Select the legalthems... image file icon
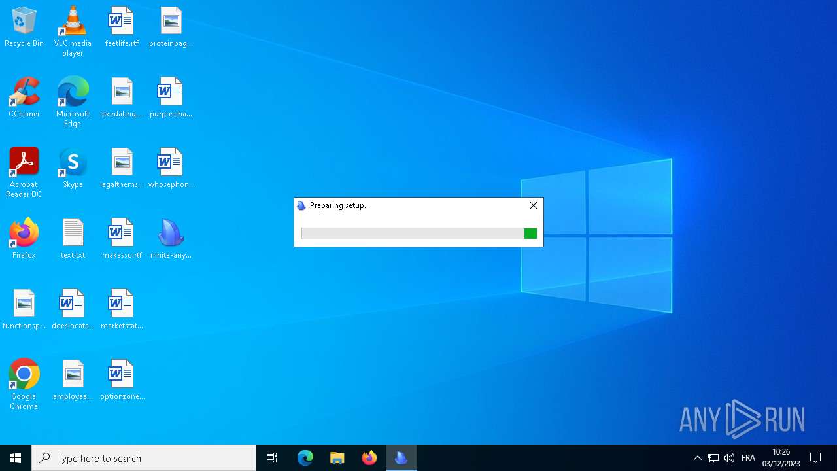This screenshot has height=471, width=837. (x=122, y=169)
